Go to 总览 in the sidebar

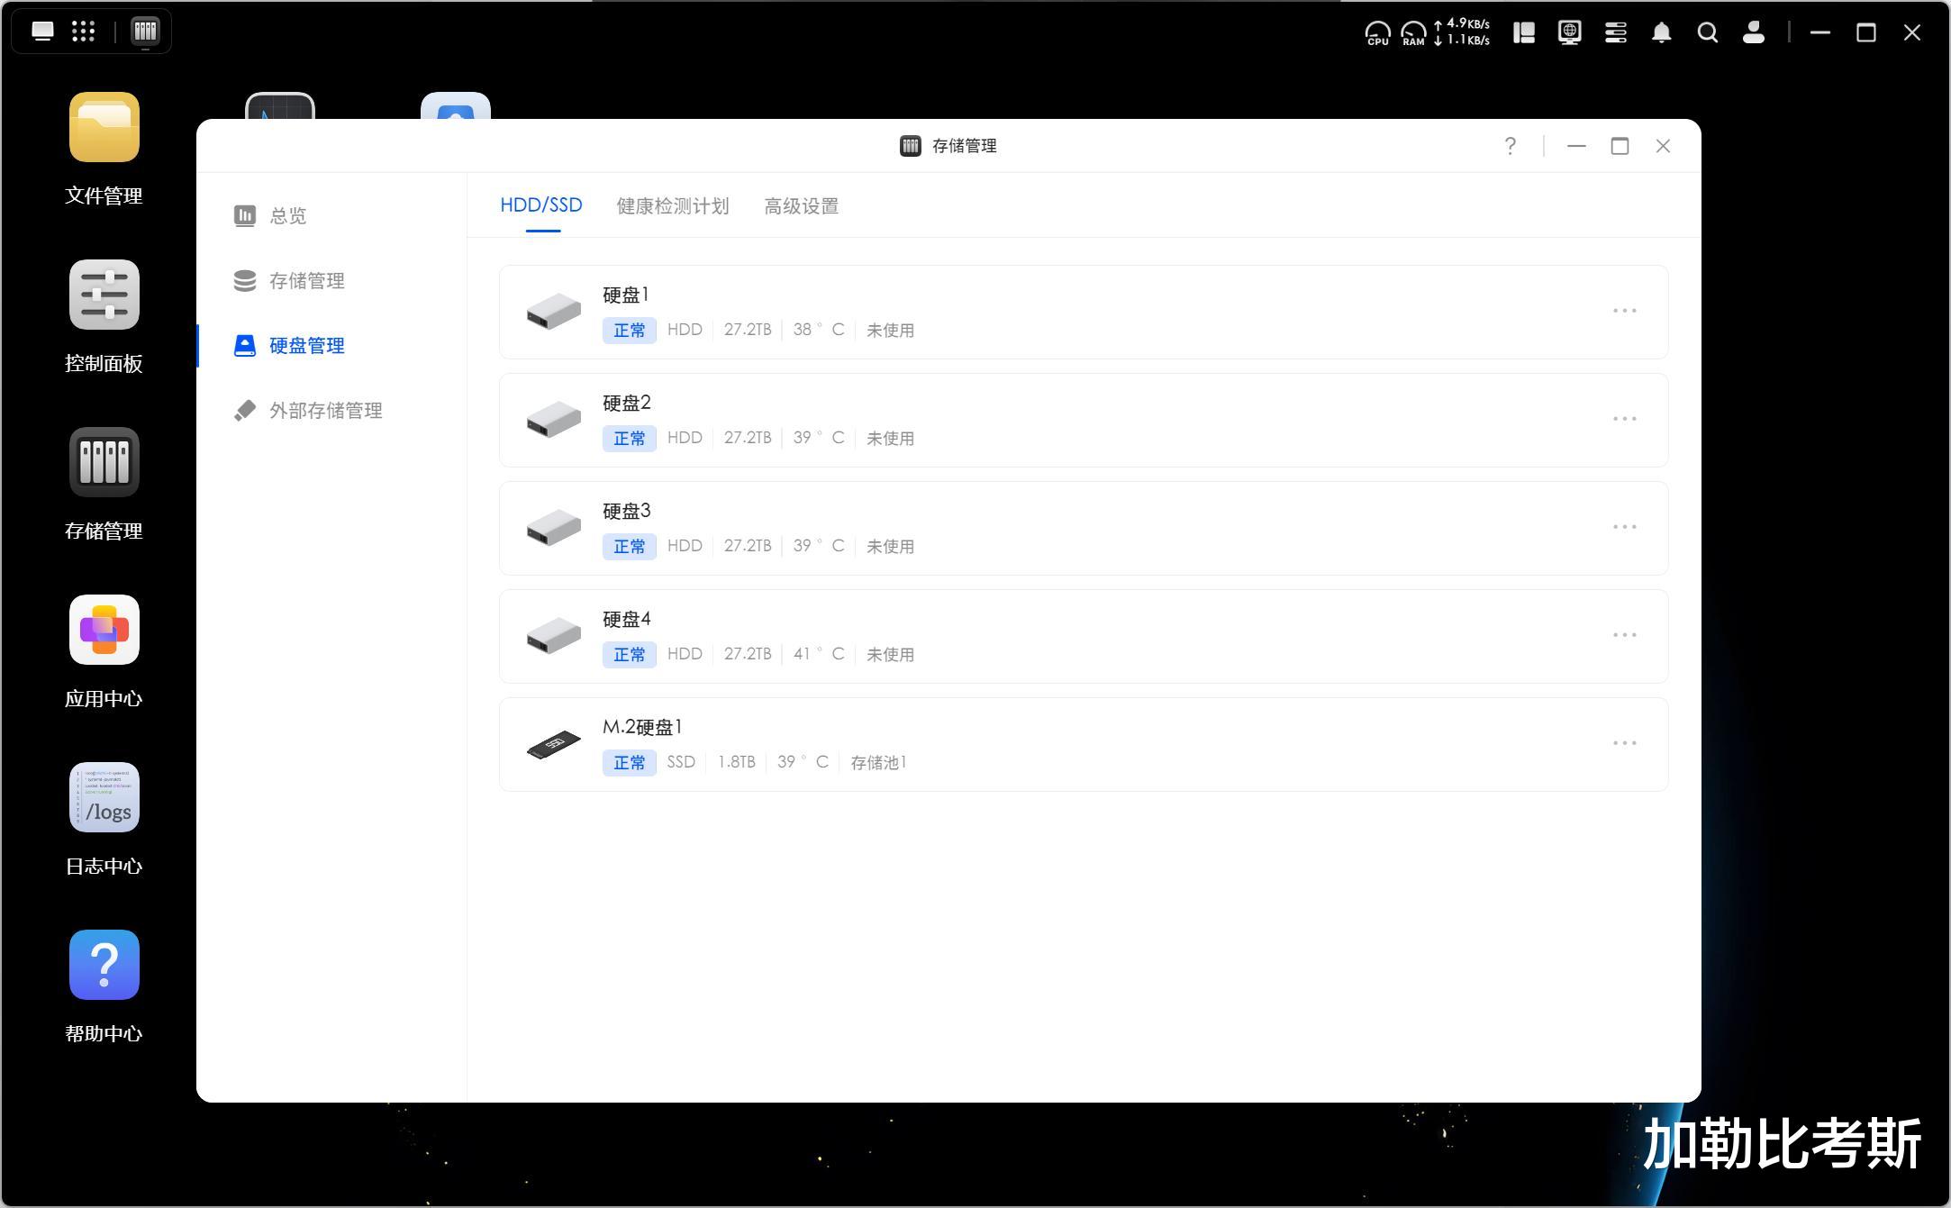[287, 216]
